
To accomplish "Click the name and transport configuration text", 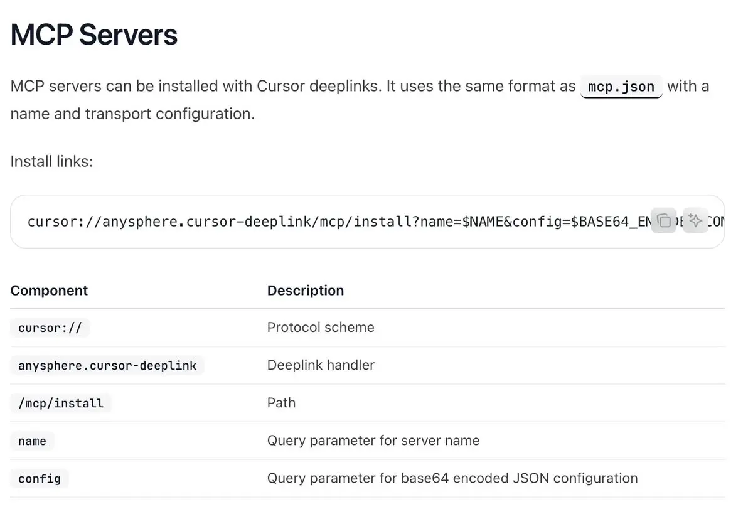I will click(132, 114).
